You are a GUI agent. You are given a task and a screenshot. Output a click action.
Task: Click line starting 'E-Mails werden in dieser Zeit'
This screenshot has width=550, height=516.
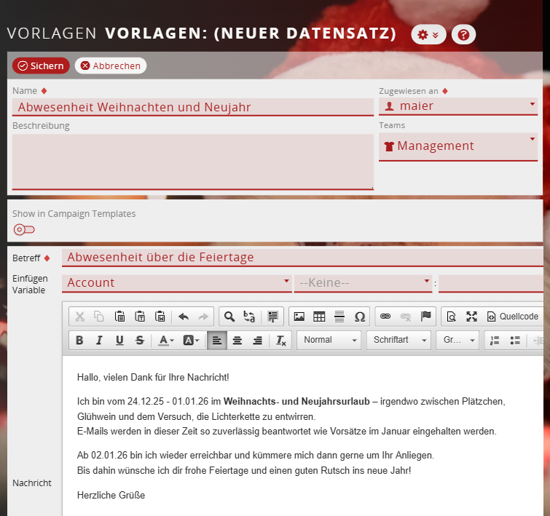coord(286,431)
